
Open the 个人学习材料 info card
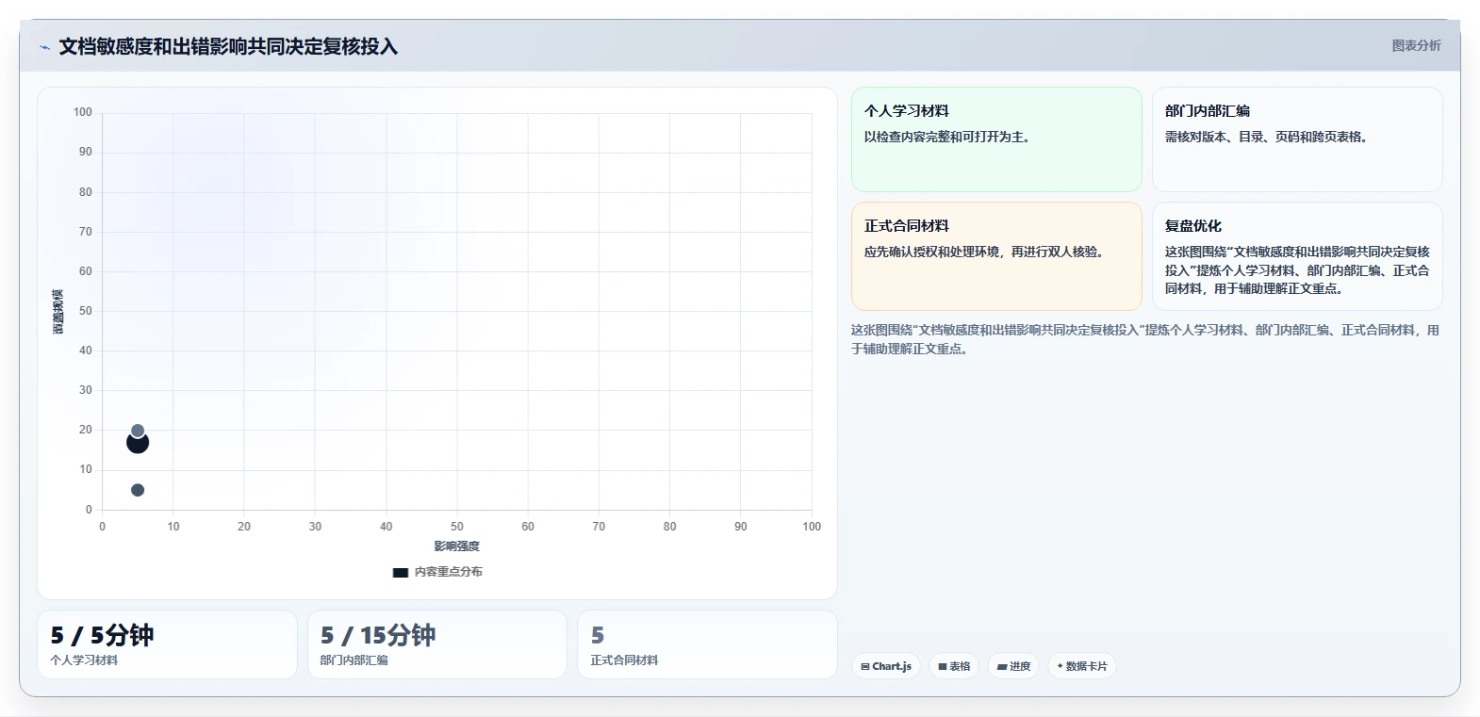click(x=996, y=139)
